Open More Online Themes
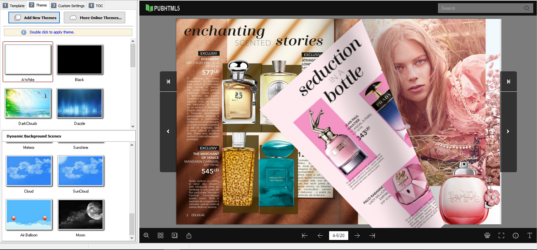 point(95,17)
